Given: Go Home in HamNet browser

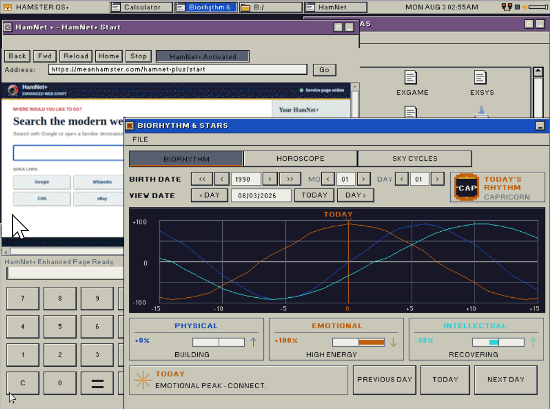Looking at the screenshot, I should click(109, 56).
